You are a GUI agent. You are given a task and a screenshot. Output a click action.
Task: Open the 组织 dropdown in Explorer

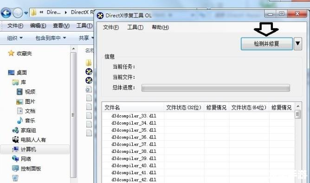pos(15,38)
